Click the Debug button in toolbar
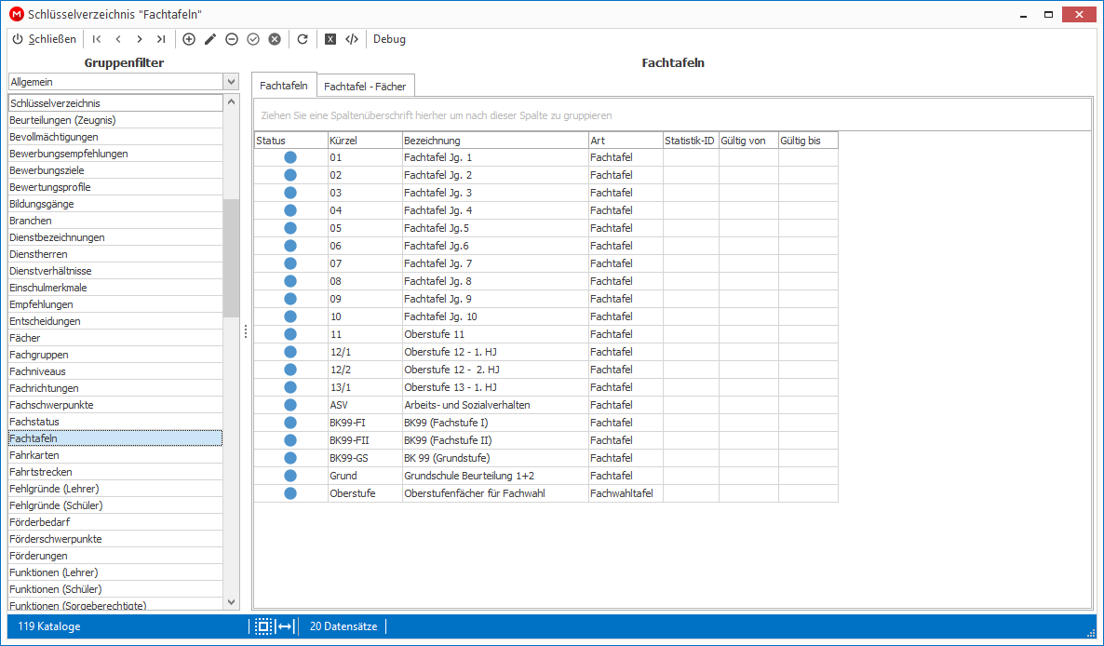 (x=389, y=39)
